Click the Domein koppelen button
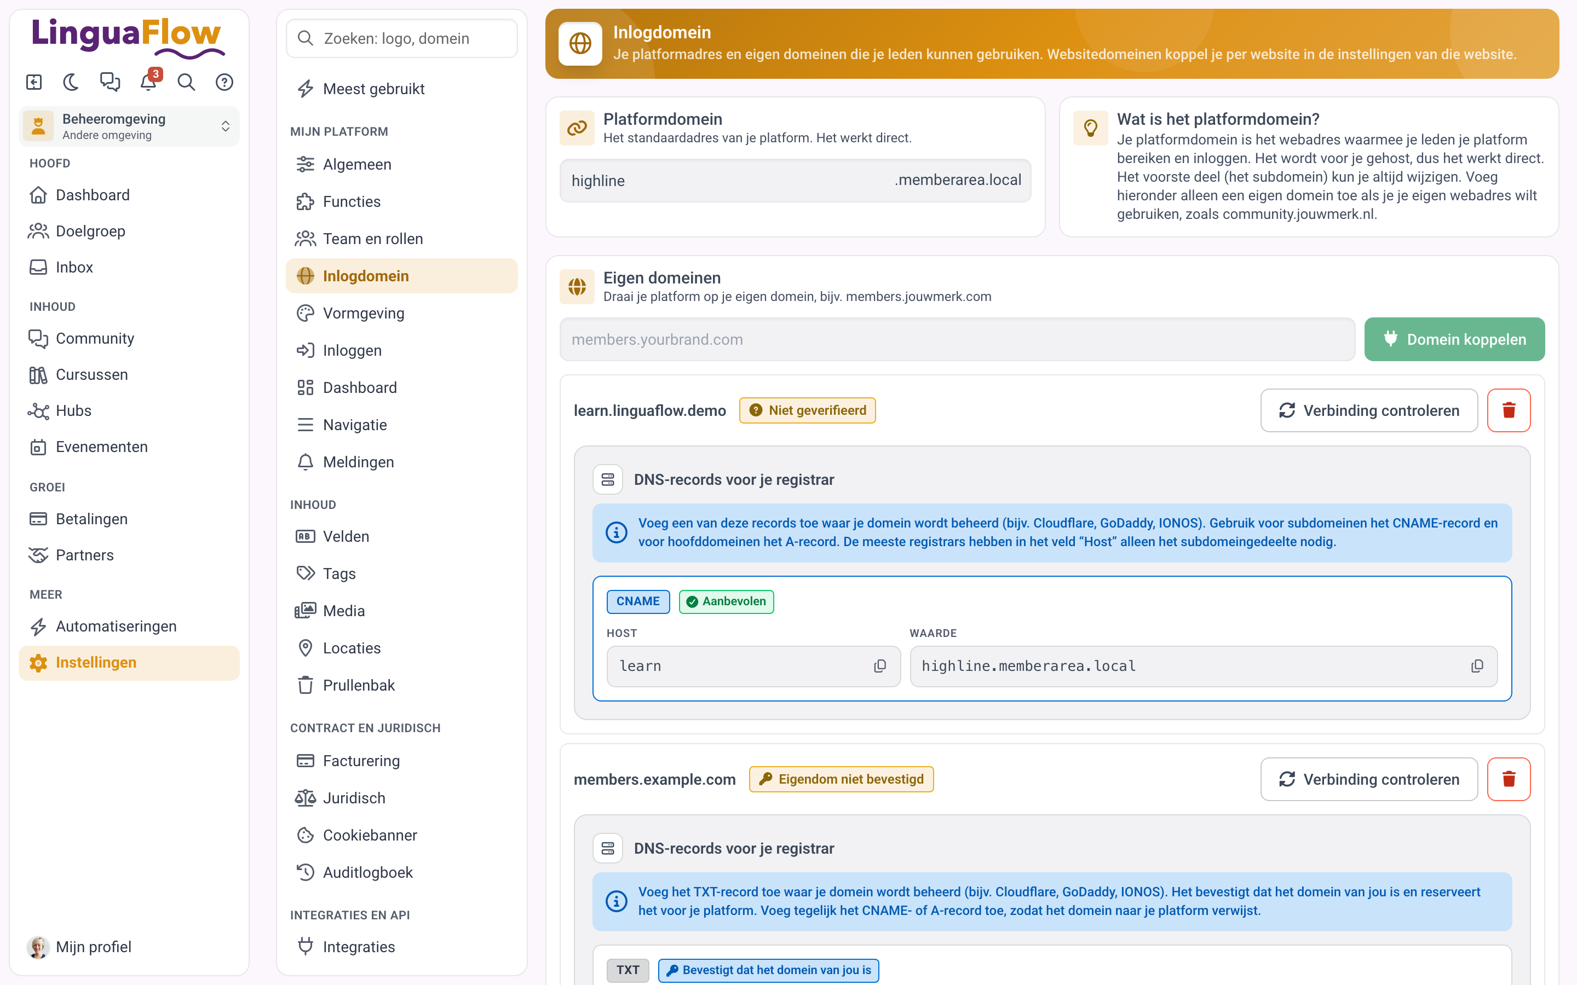This screenshot has height=985, width=1577. 1454,339
